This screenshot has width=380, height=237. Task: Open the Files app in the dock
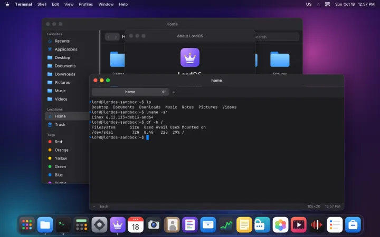45,225
